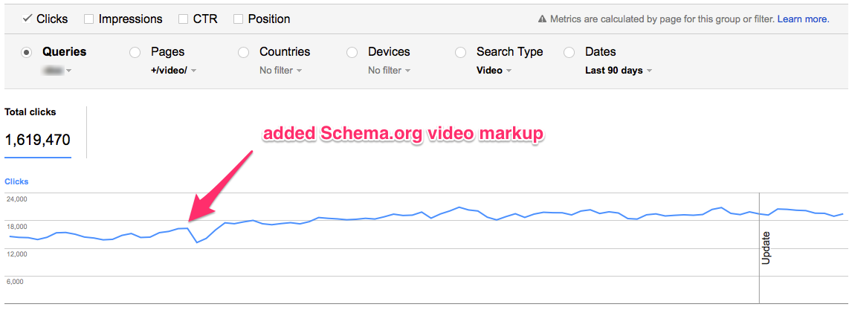Select the Queries radio button
Viewport: 852px width, 310px height.
click(x=26, y=53)
